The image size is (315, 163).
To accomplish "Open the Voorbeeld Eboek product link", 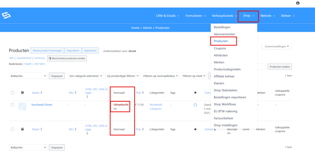I will click(42, 105).
